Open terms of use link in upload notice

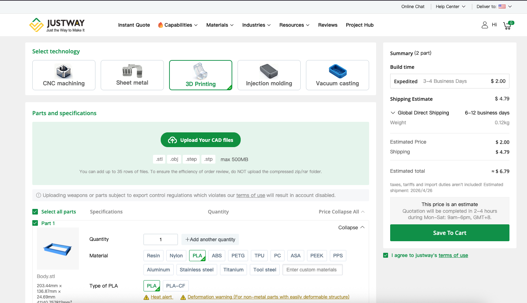pos(251,195)
